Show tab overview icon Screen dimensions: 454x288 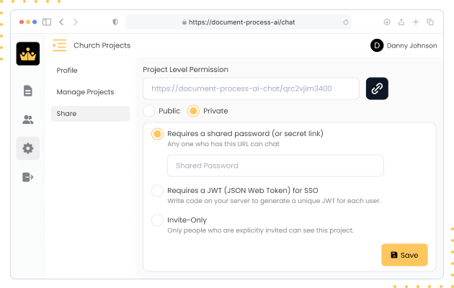[430, 22]
